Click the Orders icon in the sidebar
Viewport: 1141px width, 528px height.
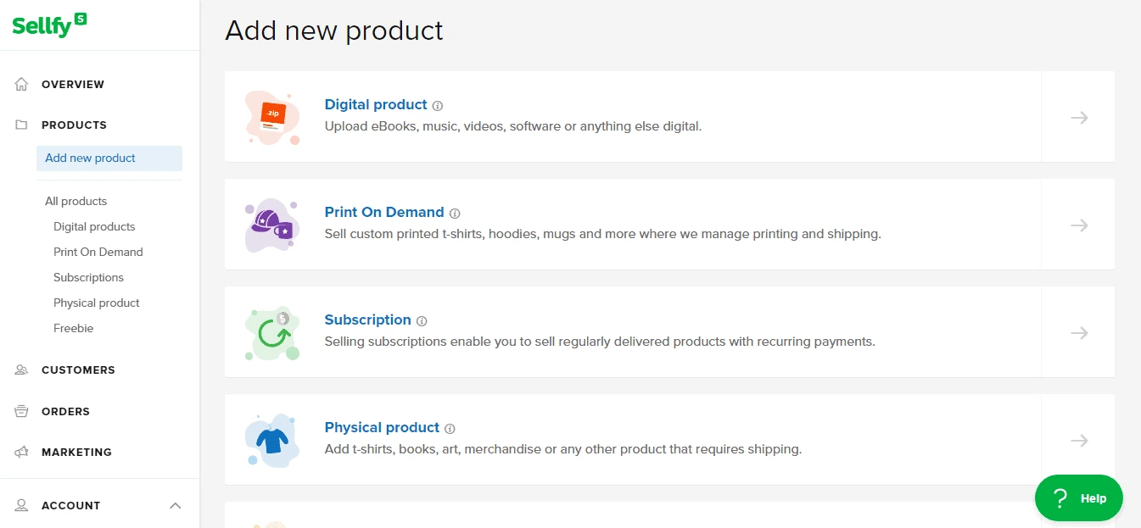[x=20, y=411]
